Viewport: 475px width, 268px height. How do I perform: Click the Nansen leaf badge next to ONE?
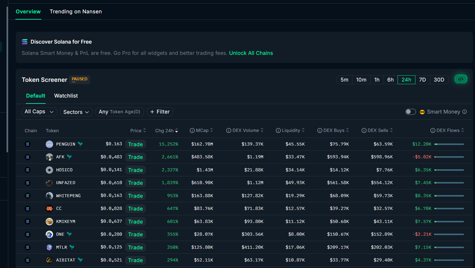pos(69,234)
